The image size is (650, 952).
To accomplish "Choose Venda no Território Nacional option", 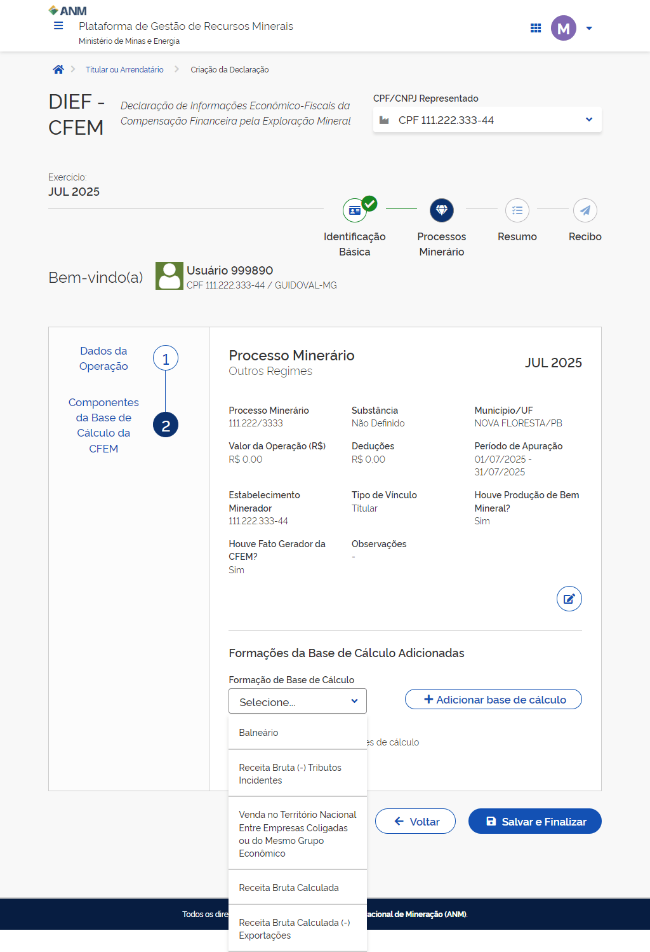I will [x=297, y=834].
